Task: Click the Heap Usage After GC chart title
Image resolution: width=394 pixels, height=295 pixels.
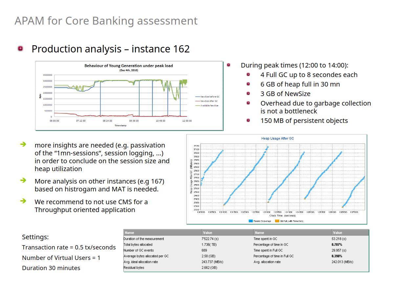Action: pyautogui.click(x=277, y=138)
